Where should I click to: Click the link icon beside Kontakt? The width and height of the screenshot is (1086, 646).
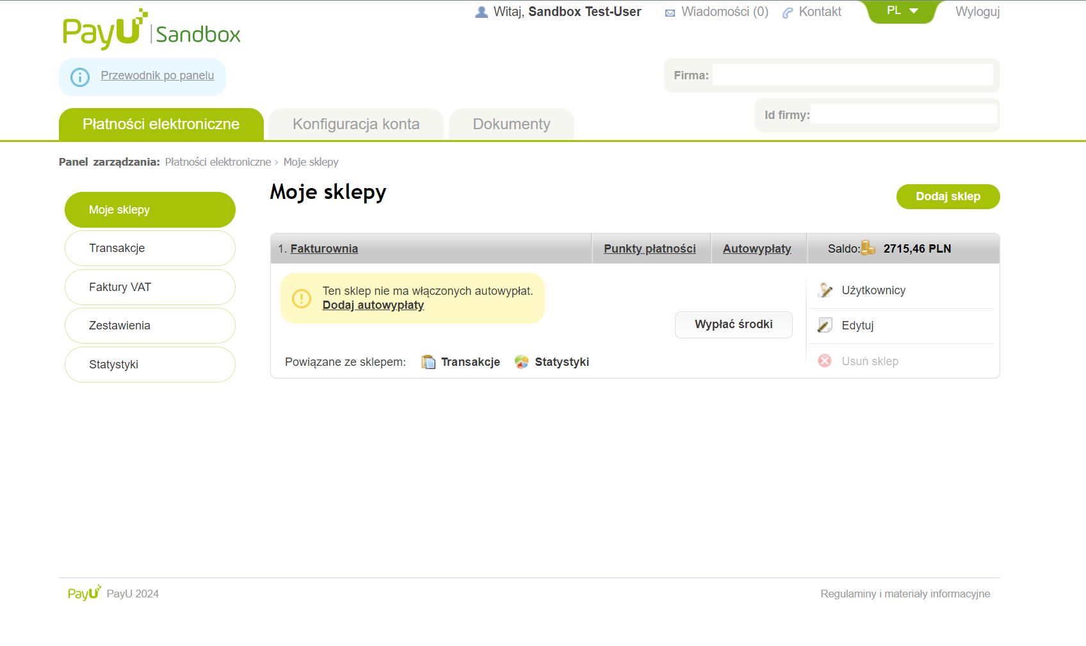coord(788,13)
